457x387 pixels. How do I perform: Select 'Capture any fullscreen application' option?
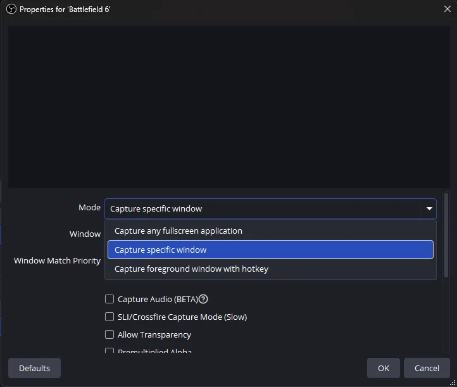(x=270, y=231)
